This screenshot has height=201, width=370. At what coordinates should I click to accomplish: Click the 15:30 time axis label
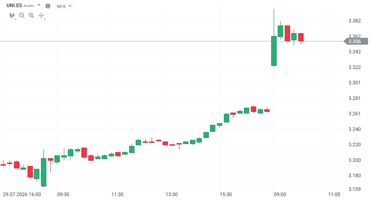(x=226, y=195)
